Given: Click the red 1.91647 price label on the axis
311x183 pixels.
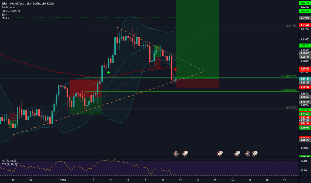Looking at the screenshot, I should (x=304, y=25).
